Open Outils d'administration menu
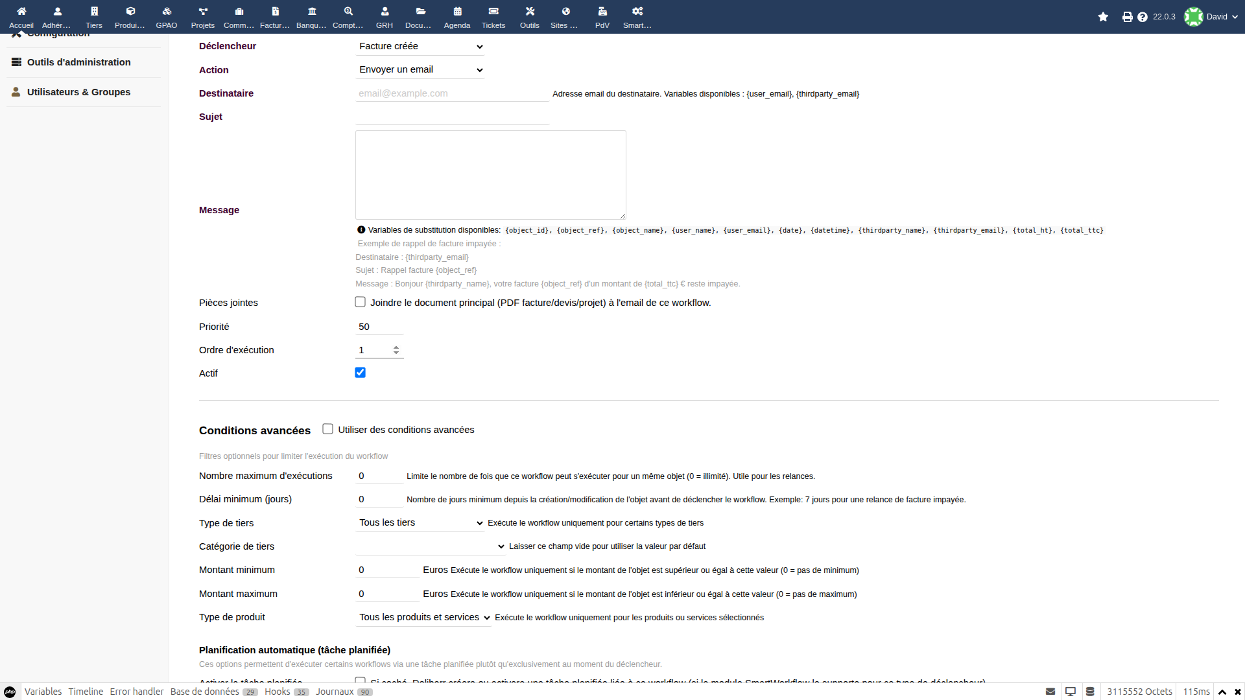Screen dimensions: 1245x700 tap(78, 62)
